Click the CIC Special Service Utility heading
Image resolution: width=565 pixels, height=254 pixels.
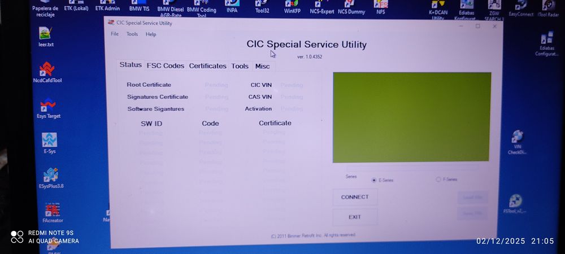307,44
